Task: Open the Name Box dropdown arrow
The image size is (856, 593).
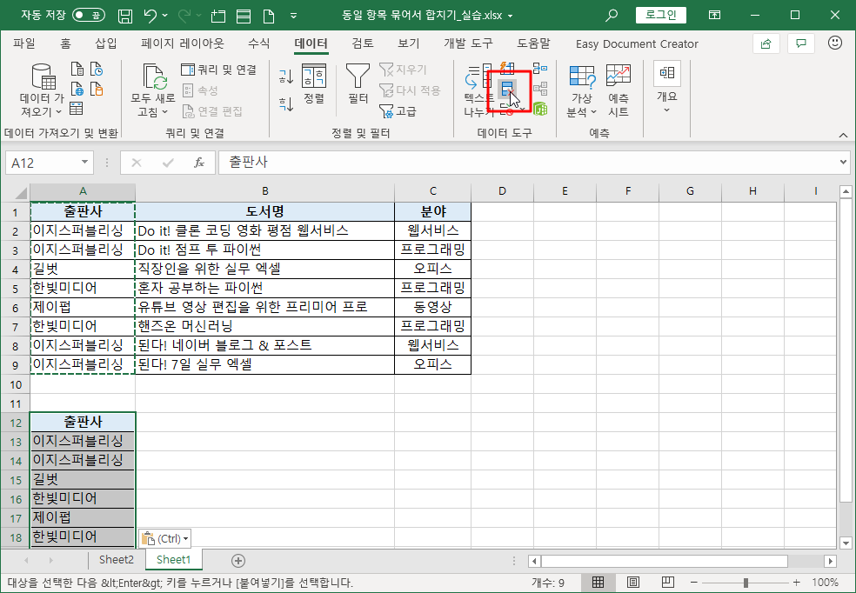Action: [84, 162]
